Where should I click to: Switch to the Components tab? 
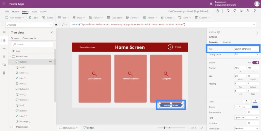pos(29,38)
